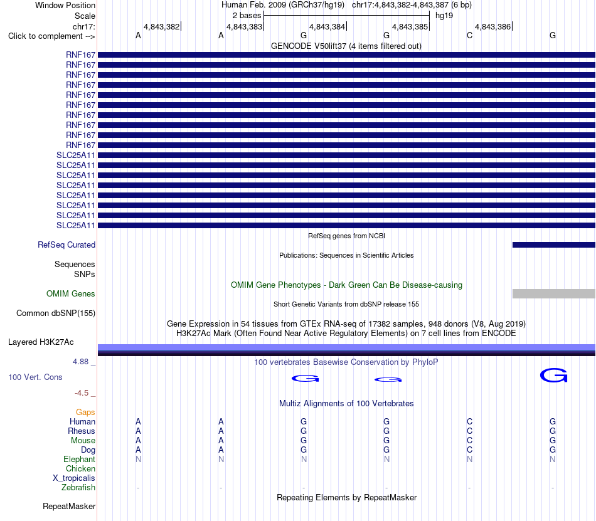Click the 'Dog' alignment row label

[x=88, y=450]
